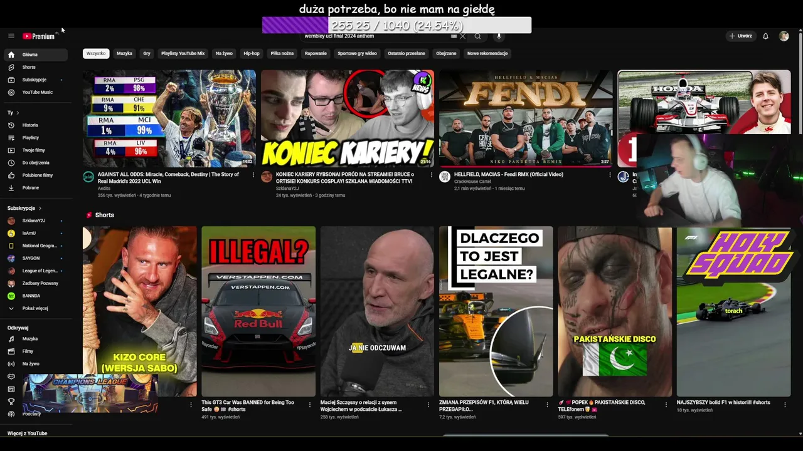Select the Ostatnio przesłane chip
This screenshot has width=803, height=451.
tap(407, 54)
